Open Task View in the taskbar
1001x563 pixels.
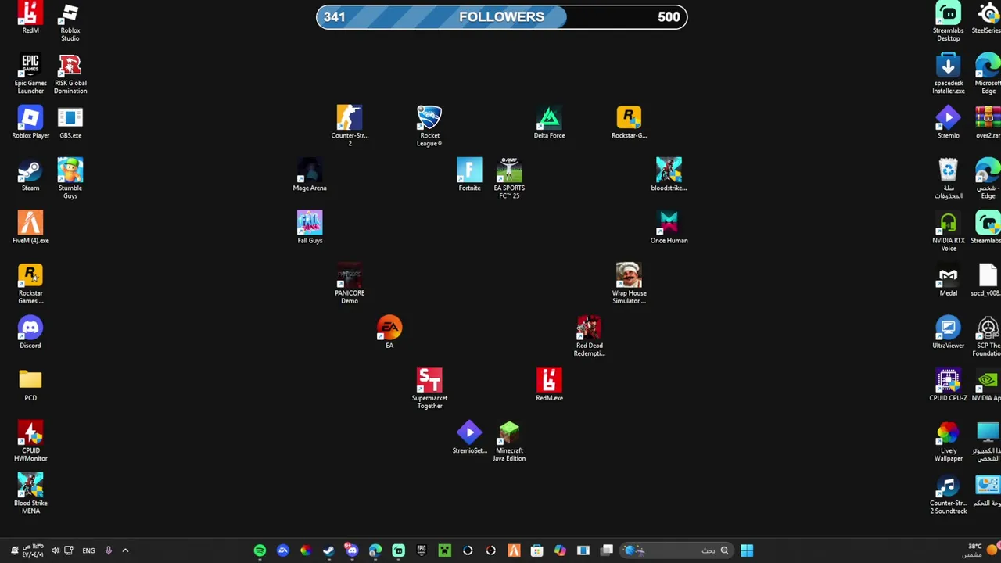coord(607,550)
